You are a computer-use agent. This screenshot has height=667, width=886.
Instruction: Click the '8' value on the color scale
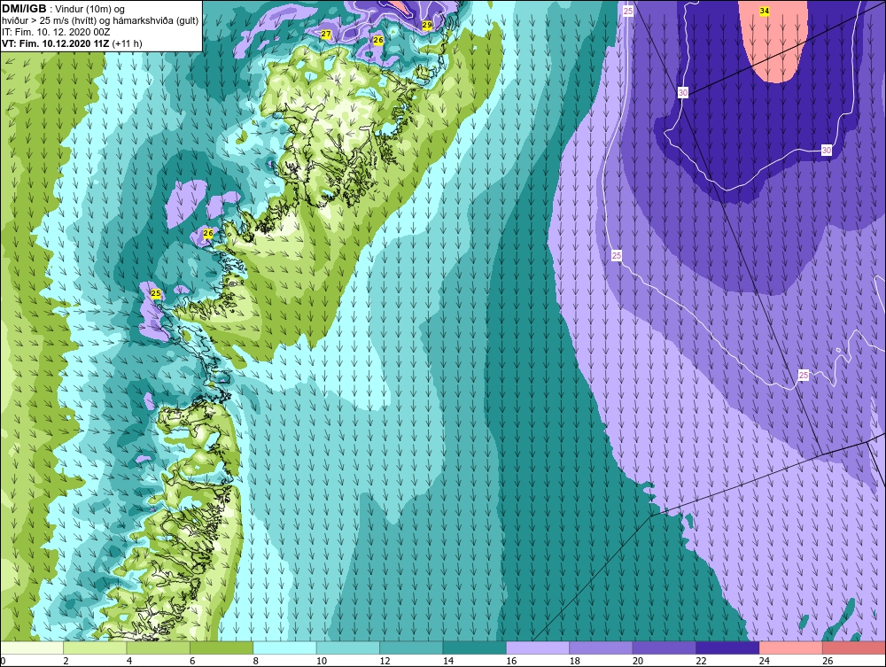[256, 661]
